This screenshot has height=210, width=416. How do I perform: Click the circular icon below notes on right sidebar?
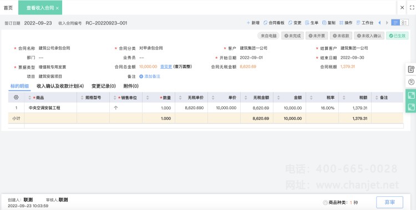(411, 82)
